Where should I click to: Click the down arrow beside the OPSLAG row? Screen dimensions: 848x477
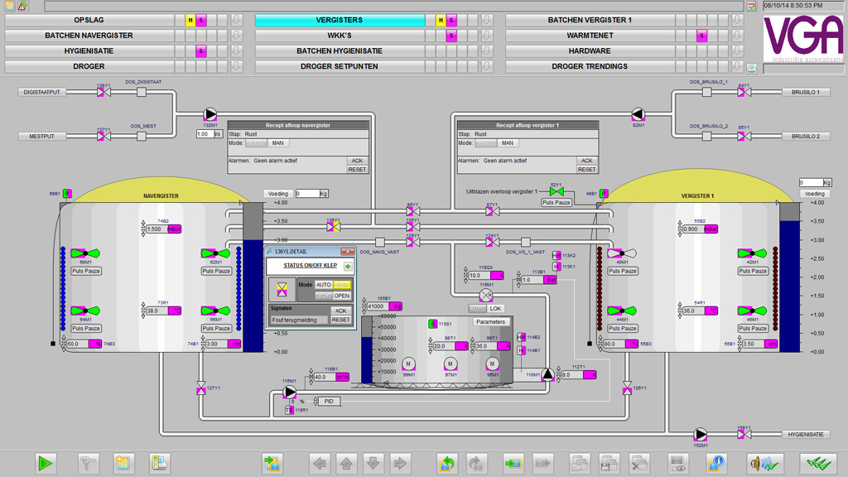(236, 20)
